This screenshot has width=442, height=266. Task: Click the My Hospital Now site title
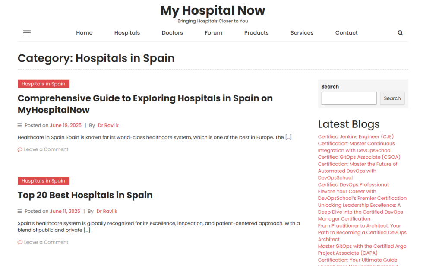pyautogui.click(x=213, y=10)
